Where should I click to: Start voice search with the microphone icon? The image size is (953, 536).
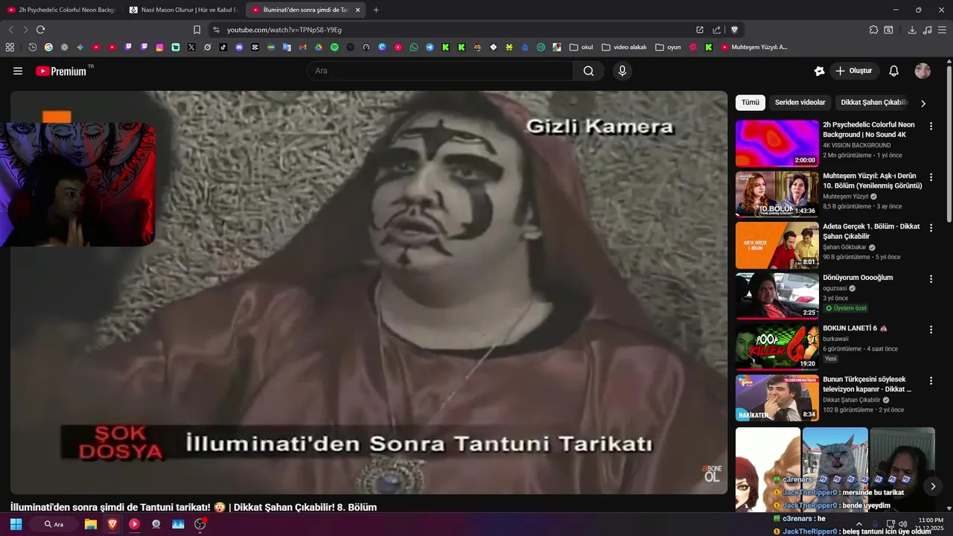coord(622,71)
